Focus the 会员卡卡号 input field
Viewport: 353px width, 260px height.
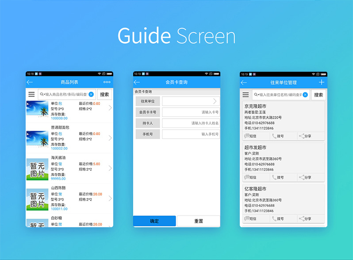pos(191,113)
